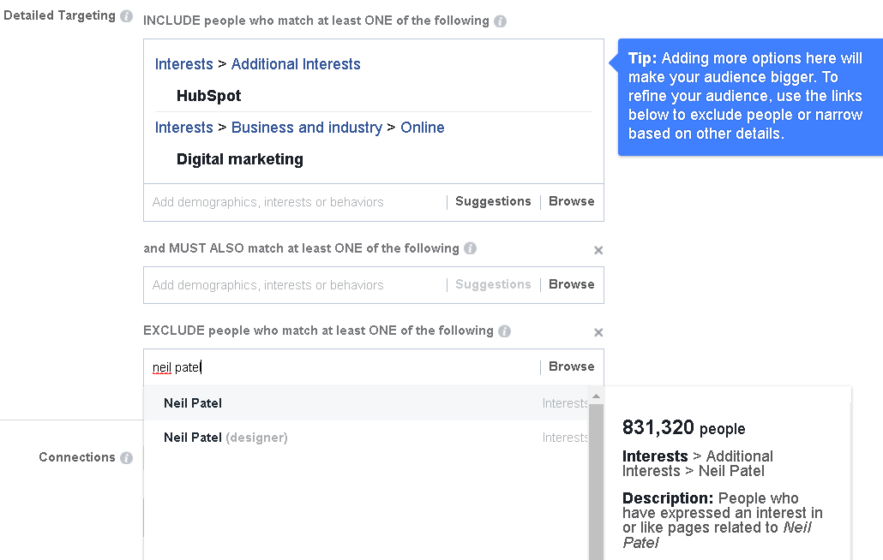Click the Description text in preview panel
The image size is (883, 560).
(723, 520)
